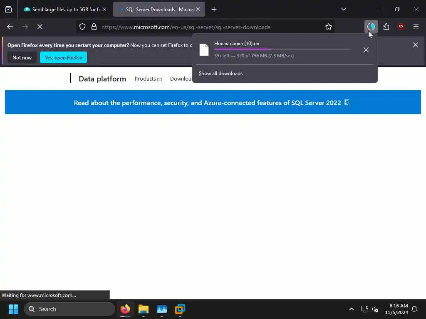
Task: Cancel the Новая папка (10).rar download
Action: click(366, 50)
